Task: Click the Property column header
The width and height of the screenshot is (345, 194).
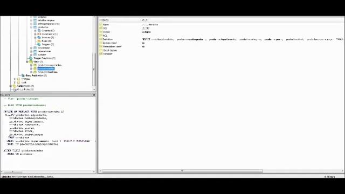Action: pyautogui.click(x=104, y=20)
